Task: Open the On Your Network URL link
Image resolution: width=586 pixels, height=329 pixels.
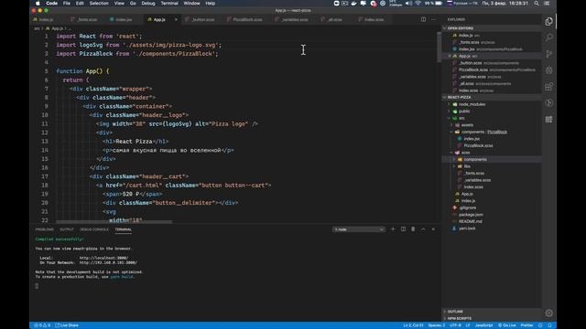Action: [108, 262]
